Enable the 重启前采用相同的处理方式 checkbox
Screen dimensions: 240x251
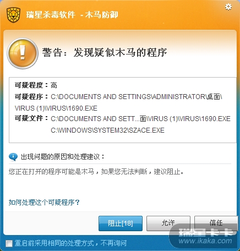[9, 244]
